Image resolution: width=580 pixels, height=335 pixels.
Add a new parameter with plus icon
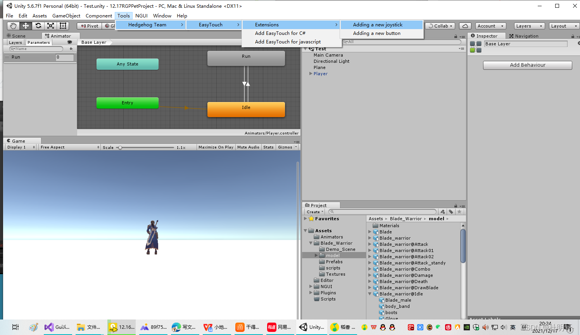pyautogui.click(x=71, y=49)
